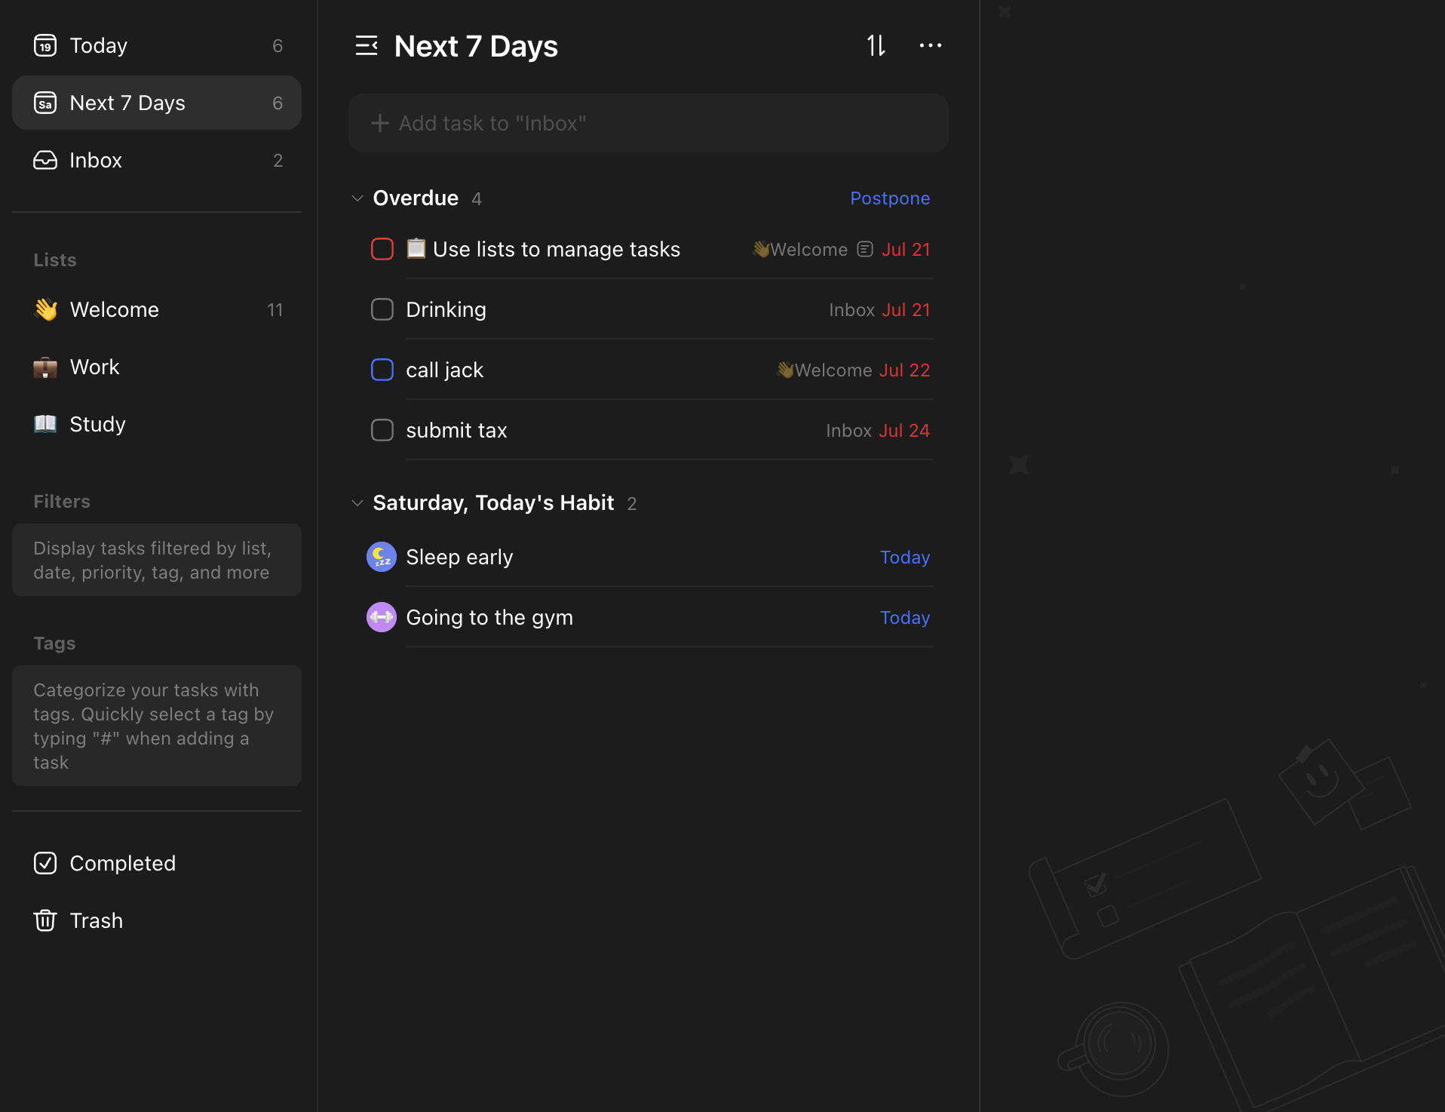Open the three-dot more options menu
Viewport: 1445px width, 1112px height.
pyautogui.click(x=931, y=46)
